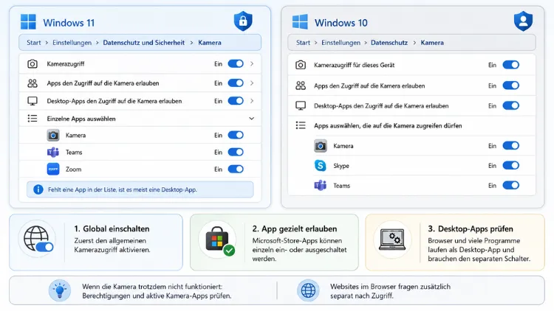
Task: Toggle Desktop-Apps camera access switch in Windows 10
Action: tap(511, 106)
